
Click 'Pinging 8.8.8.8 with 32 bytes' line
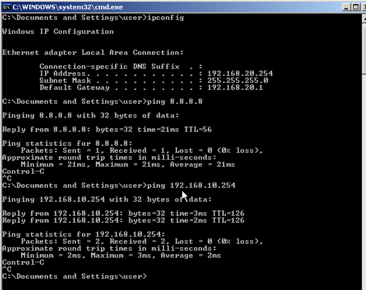[91, 116]
